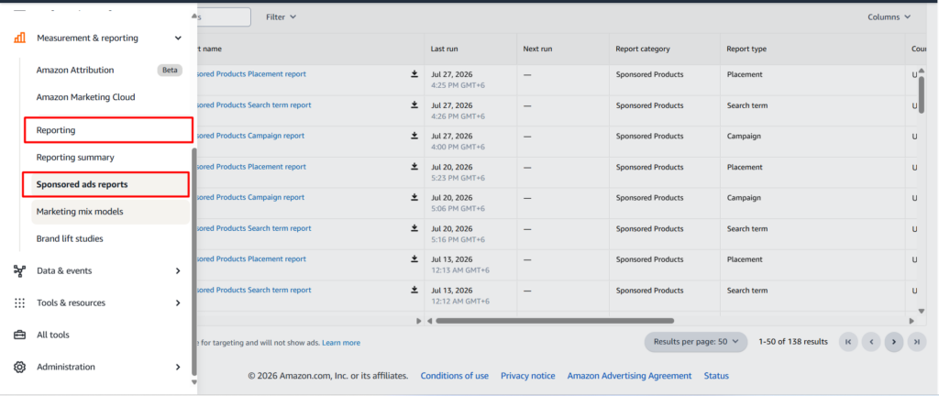Click the Report type column header
939x396 pixels.
coord(746,49)
